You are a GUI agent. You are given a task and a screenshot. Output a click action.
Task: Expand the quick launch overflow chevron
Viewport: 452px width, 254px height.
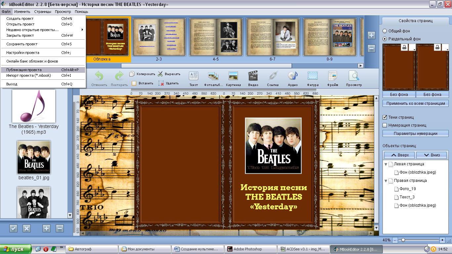[62, 247]
